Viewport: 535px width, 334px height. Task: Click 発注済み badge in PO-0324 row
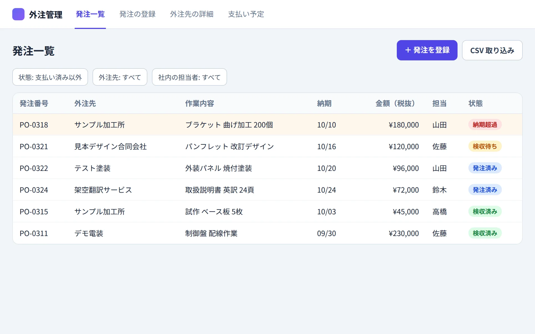pyautogui.click(x=485, y=190)
